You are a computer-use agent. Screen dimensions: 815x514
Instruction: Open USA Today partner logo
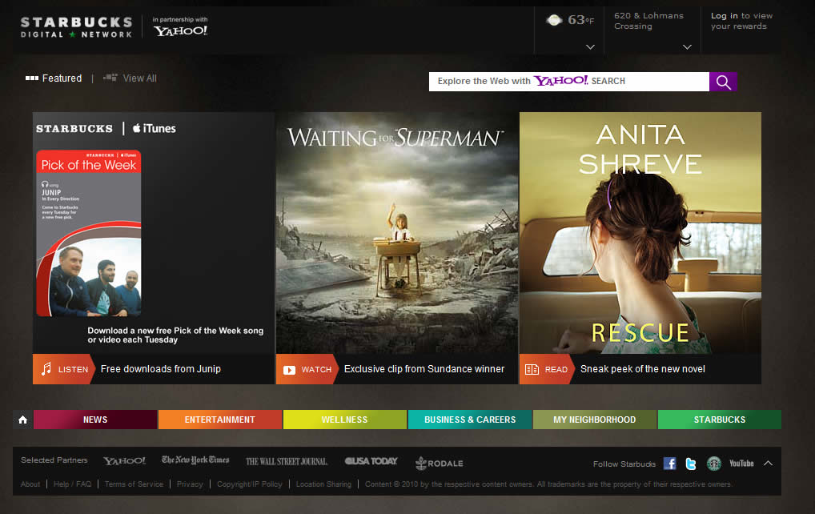(371, 461)
